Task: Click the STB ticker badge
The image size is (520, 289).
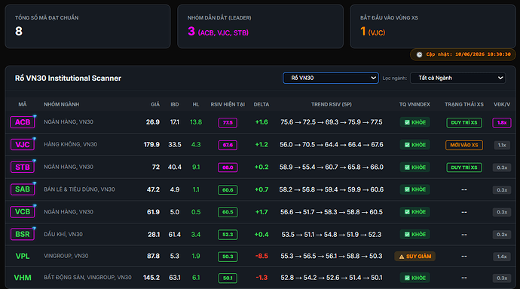Action: coord(23,167)
